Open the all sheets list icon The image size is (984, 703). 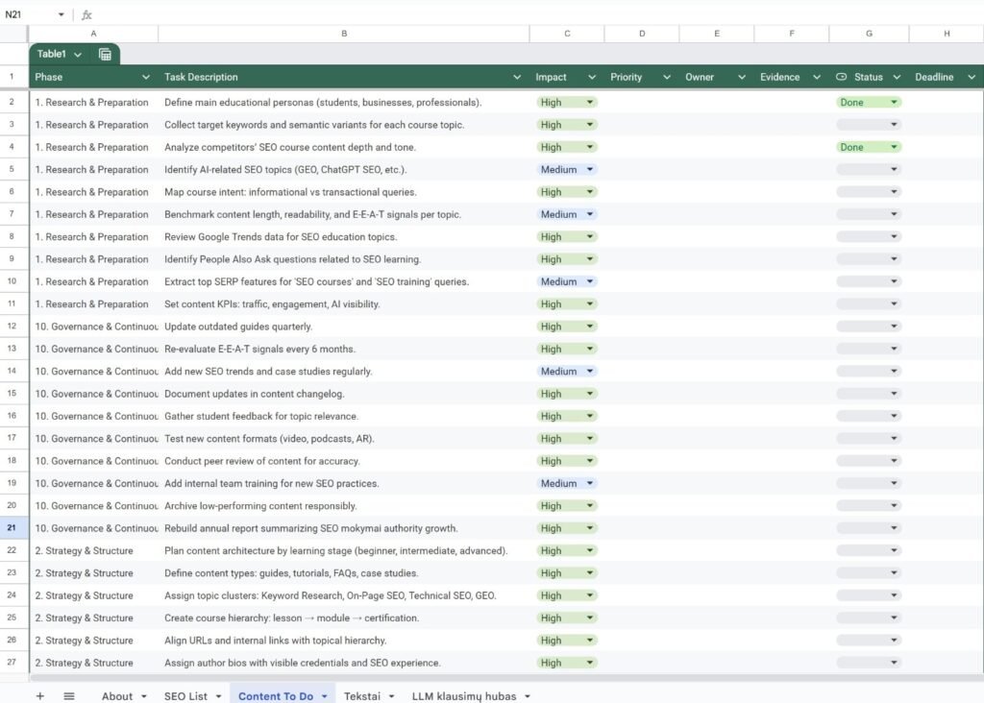coord(69,696)
